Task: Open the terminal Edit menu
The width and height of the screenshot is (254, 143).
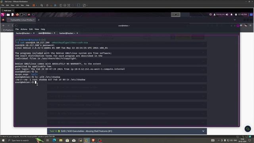Action: click(x=31, y=29)
